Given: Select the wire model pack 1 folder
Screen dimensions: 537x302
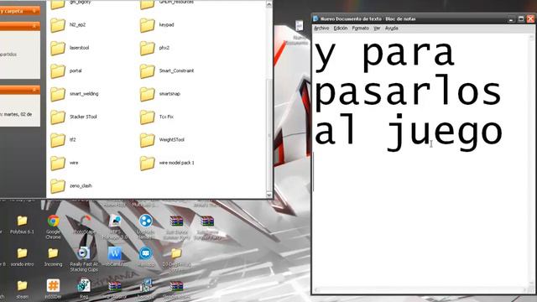Looking at the screenshot, I should pos(167,163).
